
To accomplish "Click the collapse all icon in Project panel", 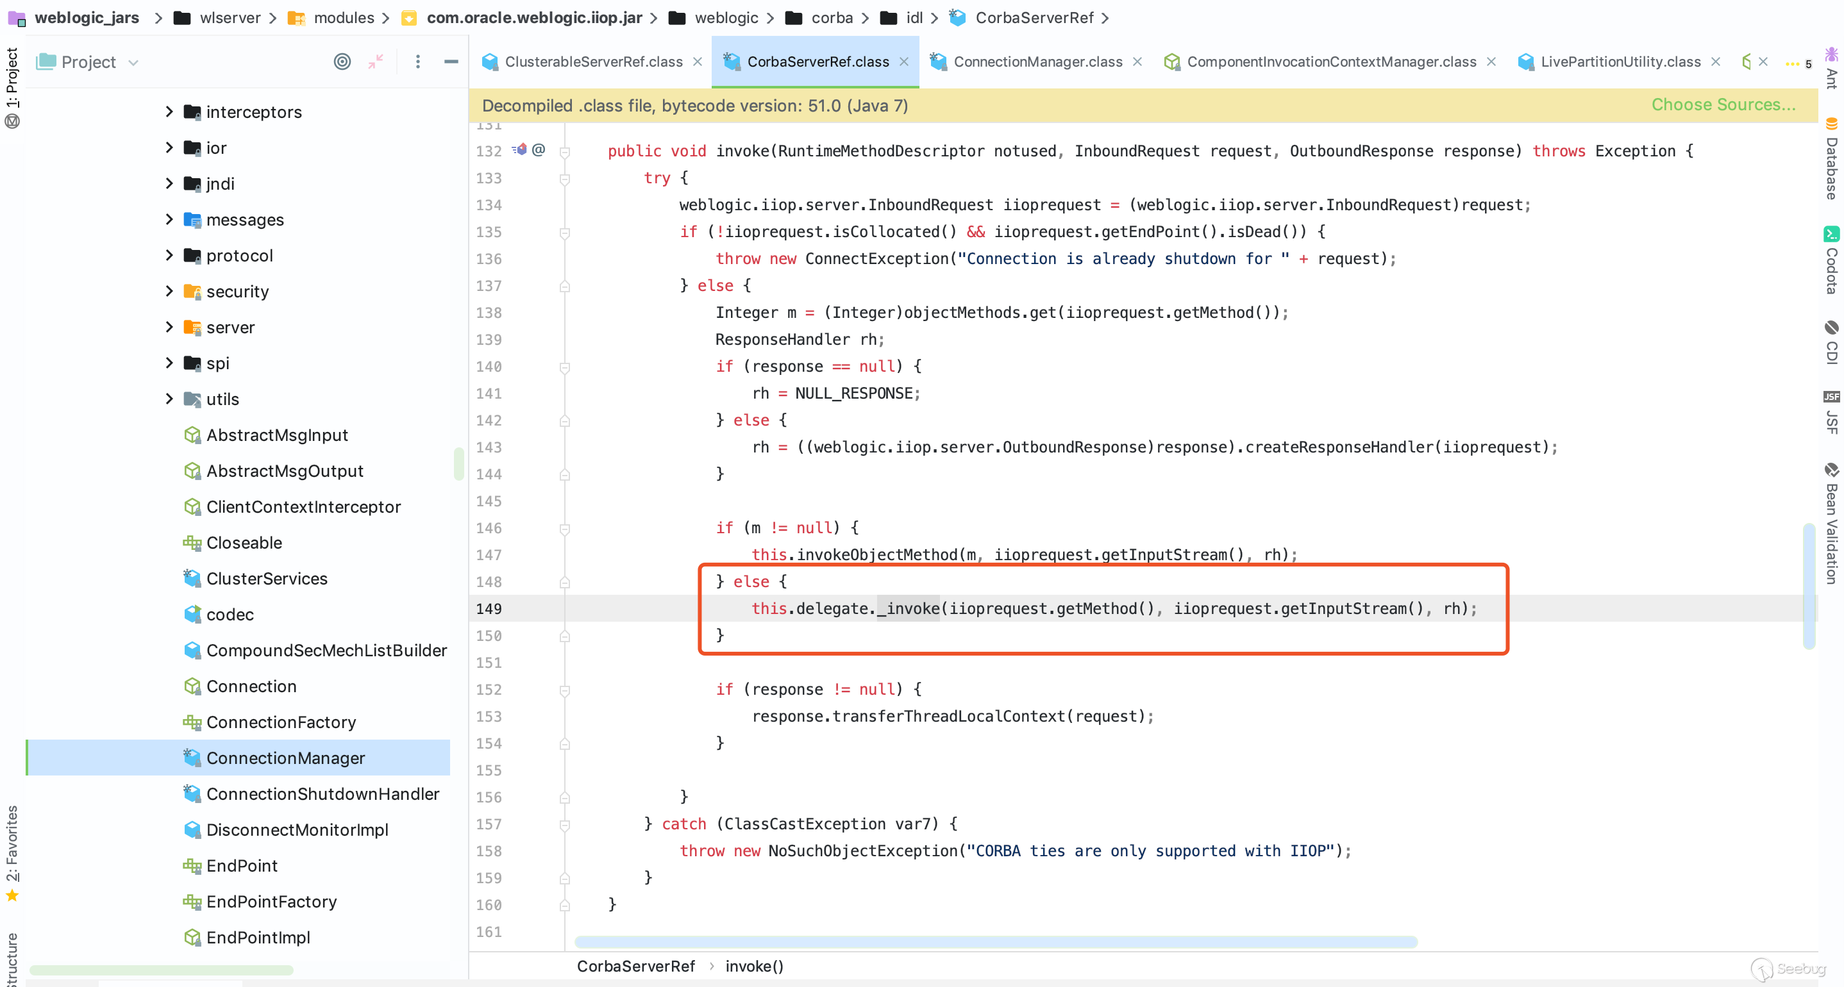I will (x=376, y=62).
